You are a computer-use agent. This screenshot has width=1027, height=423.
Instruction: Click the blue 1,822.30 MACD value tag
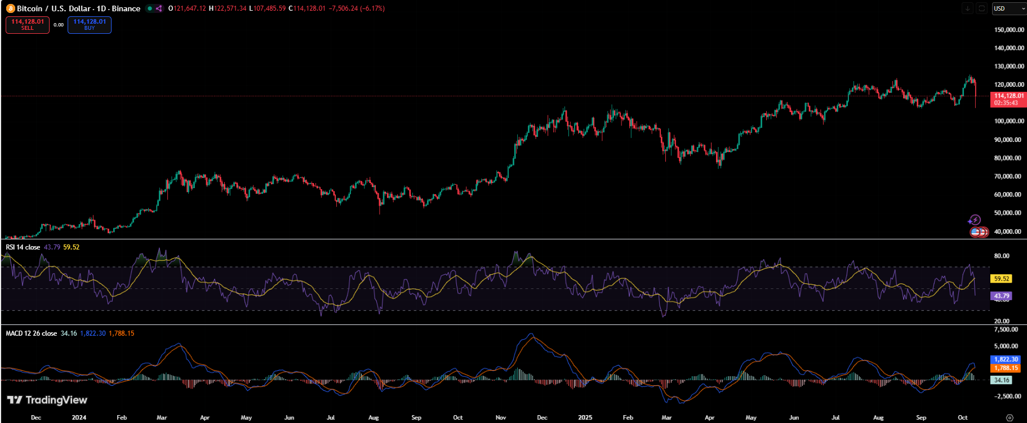1006,359
